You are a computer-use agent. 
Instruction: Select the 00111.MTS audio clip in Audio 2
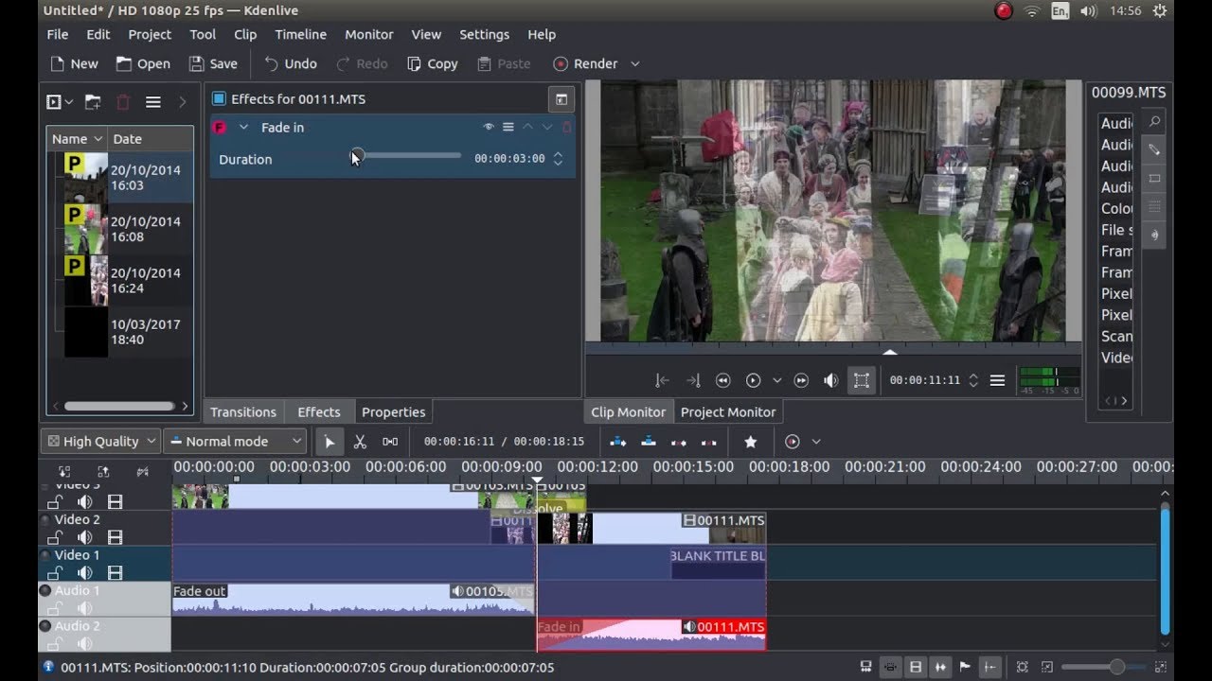[x=651, y=635]
